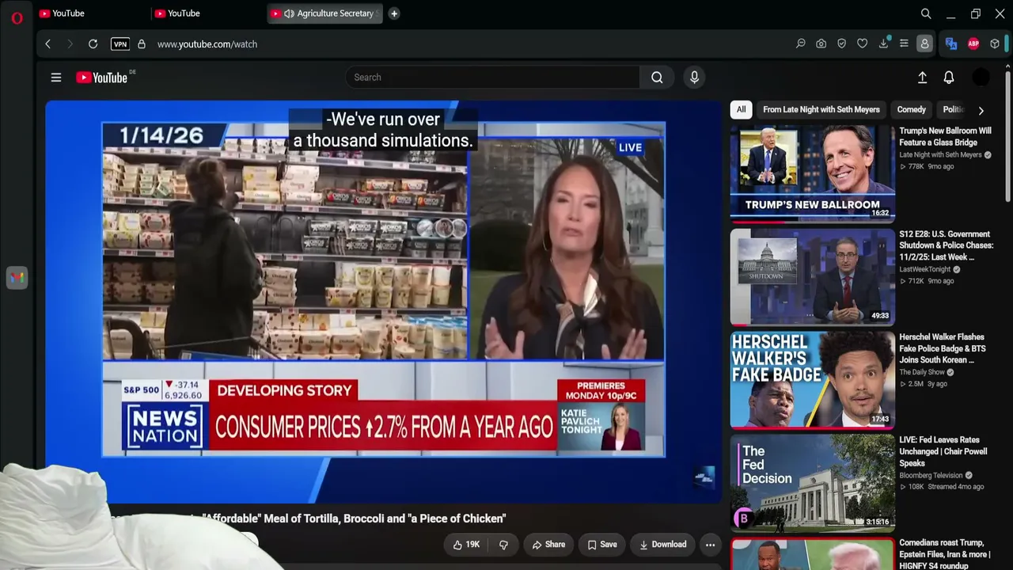Start voice search with microphone
The image size is (1013, 570).
[694, 78]
